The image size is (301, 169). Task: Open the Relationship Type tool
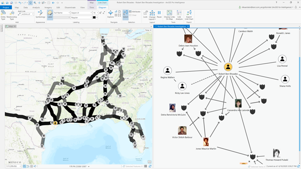pyautogui.click(x=12, y=15)
